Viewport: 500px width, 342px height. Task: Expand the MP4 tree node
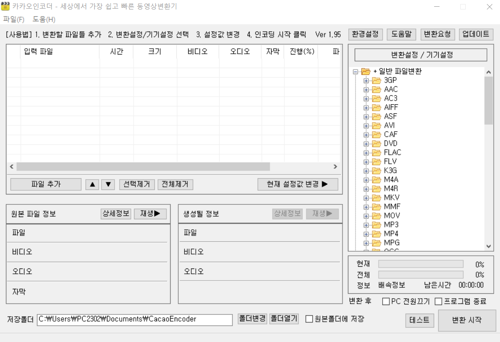pyautogui.click(x=366, y=234)
